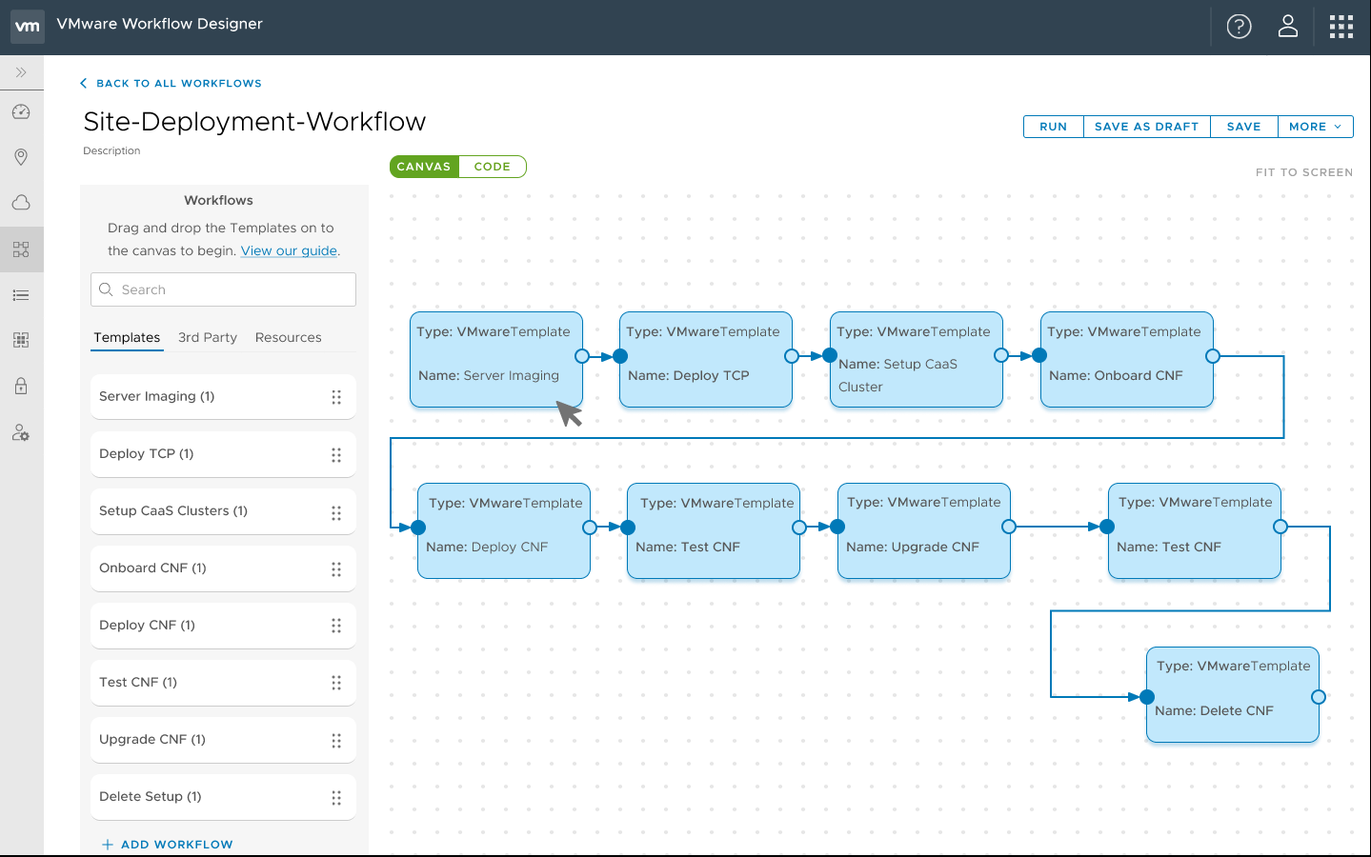The width and height of the screenshot is (1371, 857).
Task: Open the lock security sidebar icon
Action: pos(21,386)
